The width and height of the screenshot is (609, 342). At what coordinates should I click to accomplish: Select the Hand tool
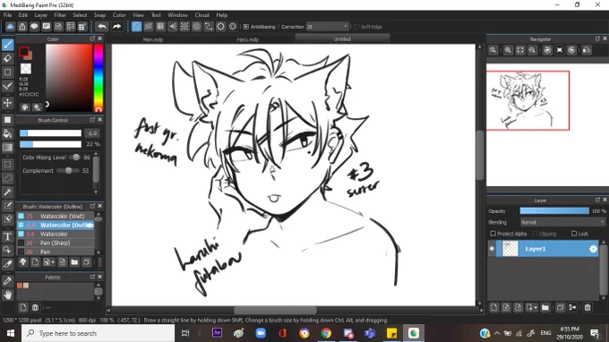point(7,295)
